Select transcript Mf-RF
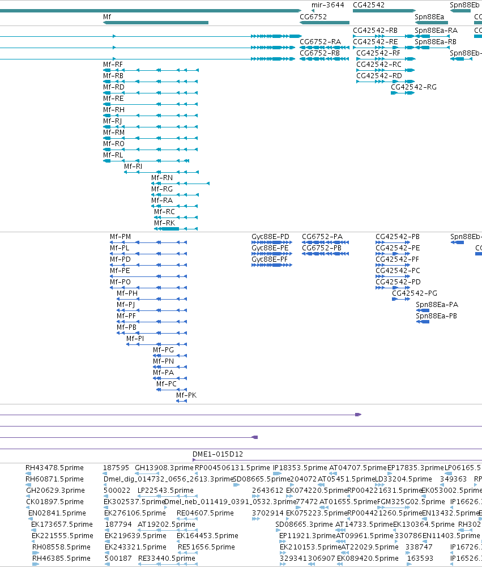482x567 pixels. (x=113, y=65)
